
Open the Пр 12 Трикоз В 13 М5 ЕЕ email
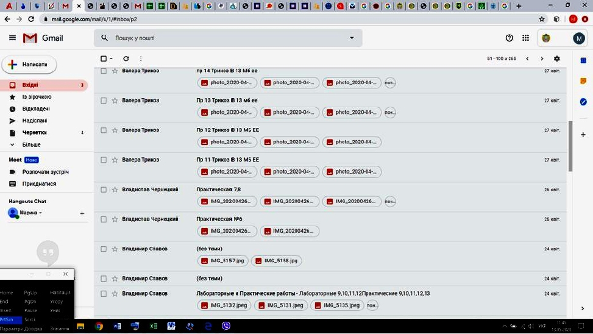[x=228, y=130]
